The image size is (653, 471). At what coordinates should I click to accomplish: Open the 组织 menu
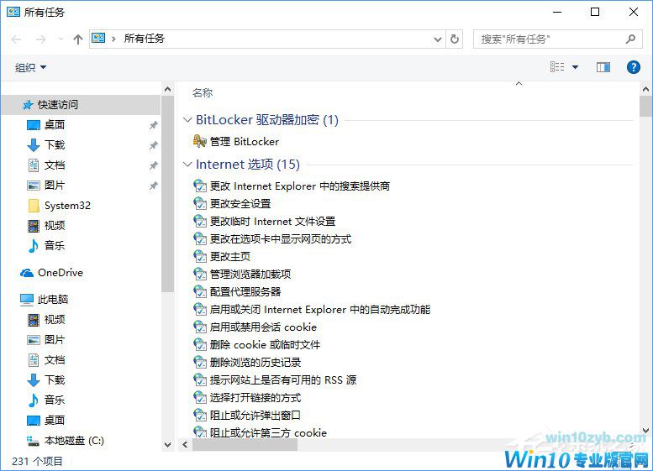30,67
